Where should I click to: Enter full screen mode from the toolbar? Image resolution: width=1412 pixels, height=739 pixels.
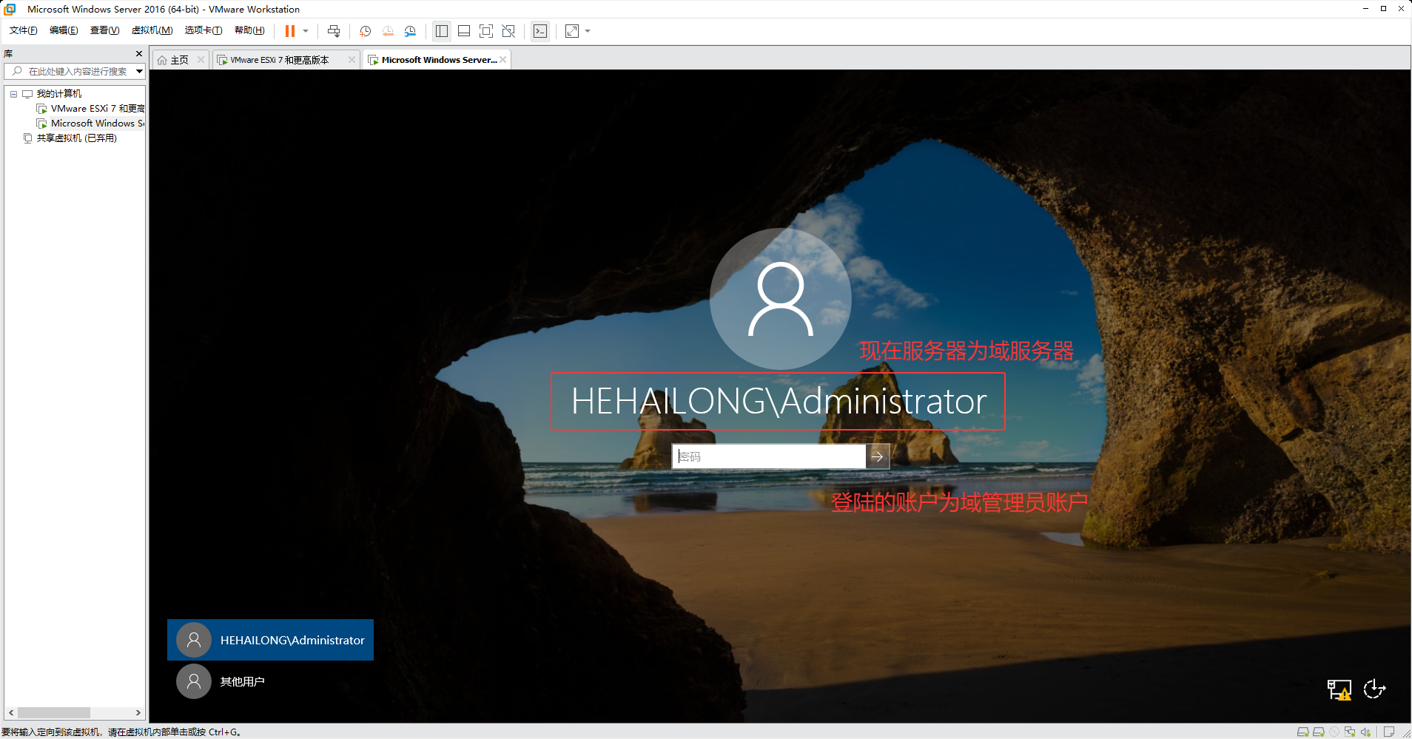(485, 31)
